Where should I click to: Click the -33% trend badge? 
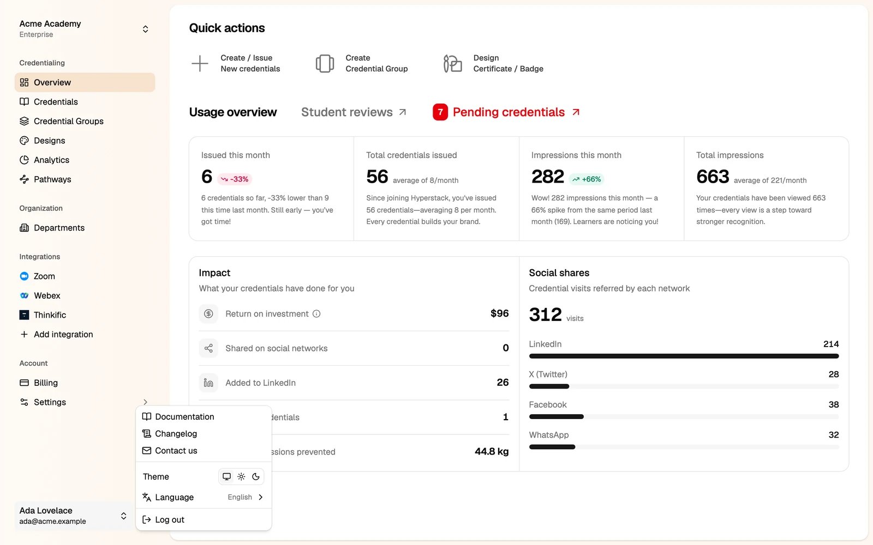tap(235, 179)
